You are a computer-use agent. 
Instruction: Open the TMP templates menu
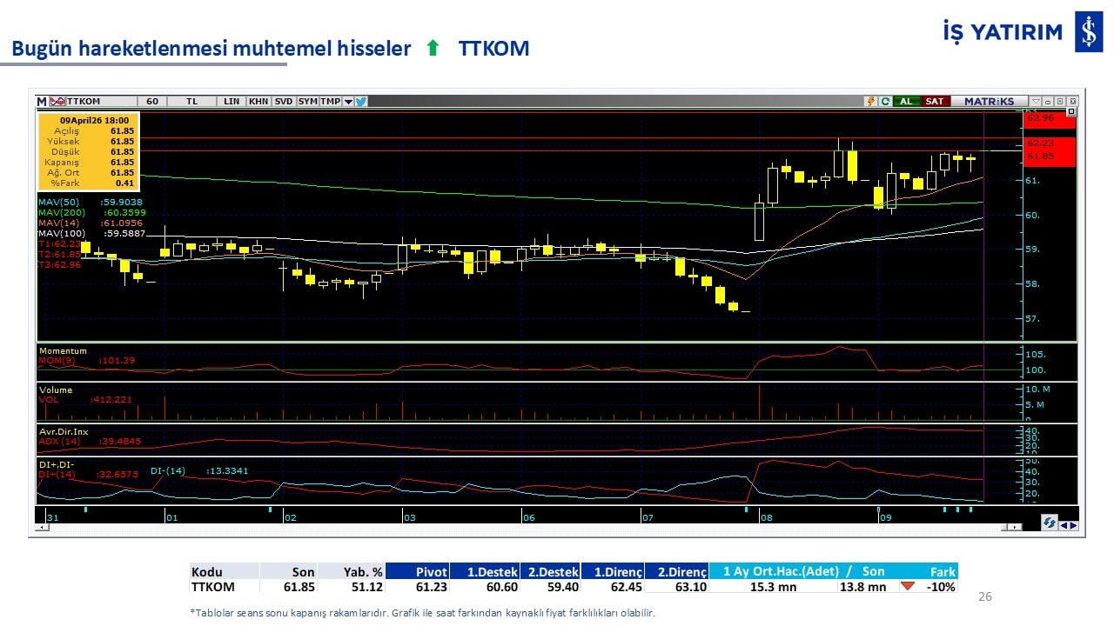point(330,102)
